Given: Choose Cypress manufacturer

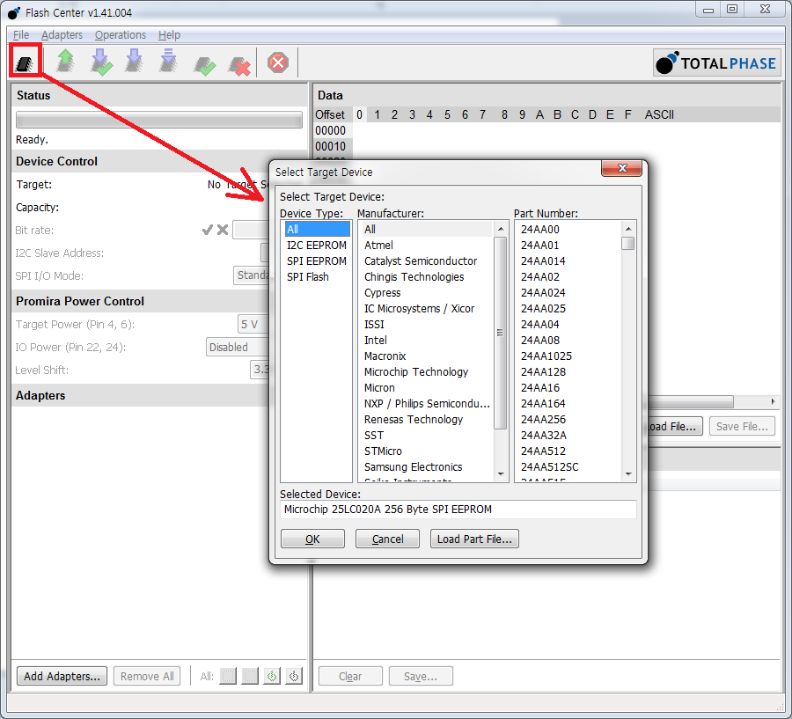Looking at the screenshot, I should pyautogui.click(x=427, y=292).
